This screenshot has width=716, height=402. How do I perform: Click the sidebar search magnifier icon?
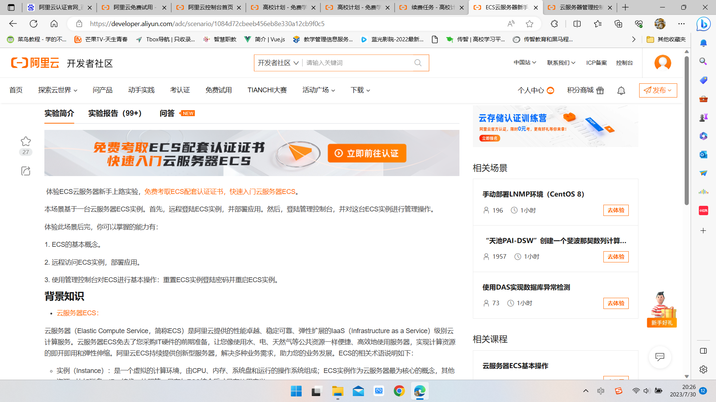[703, 61]
